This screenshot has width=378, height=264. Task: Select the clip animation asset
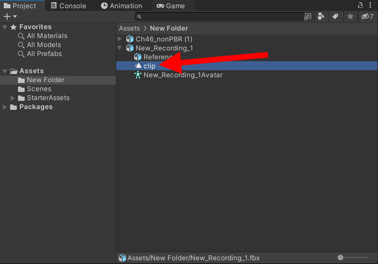click(x=247, y=66)
